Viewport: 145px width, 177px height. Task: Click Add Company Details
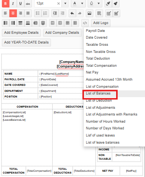(62, 33)
